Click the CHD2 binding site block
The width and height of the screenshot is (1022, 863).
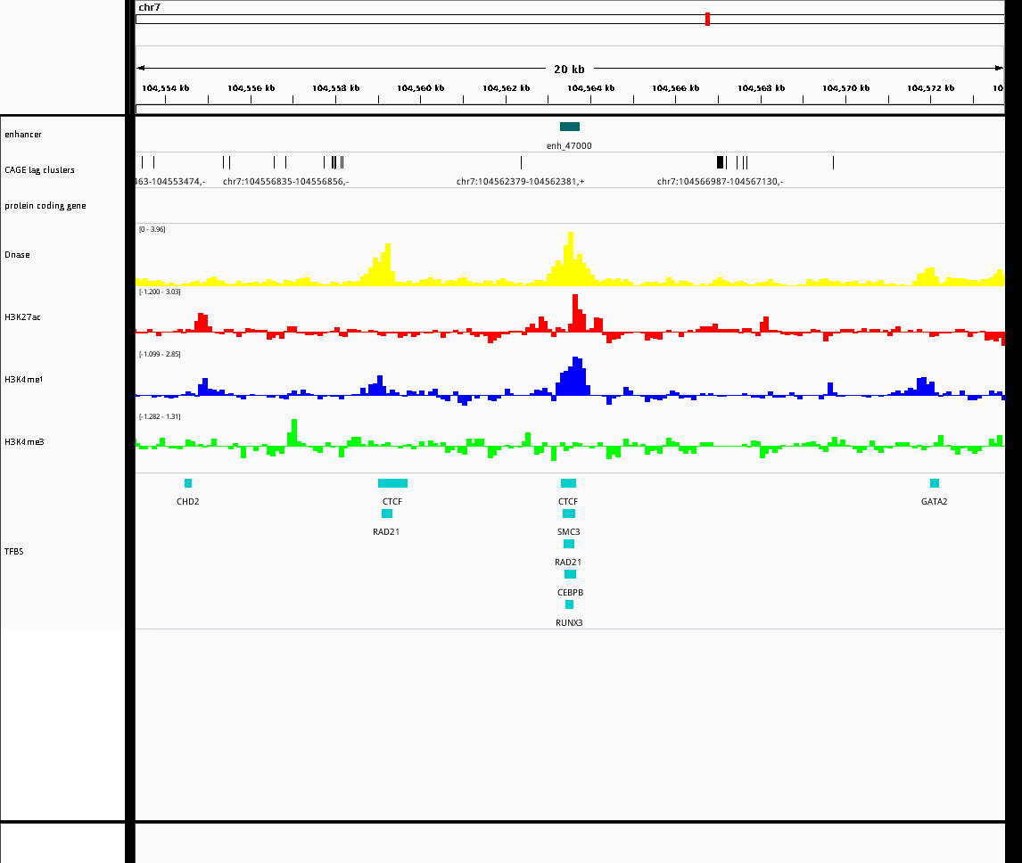click(188, 483)
